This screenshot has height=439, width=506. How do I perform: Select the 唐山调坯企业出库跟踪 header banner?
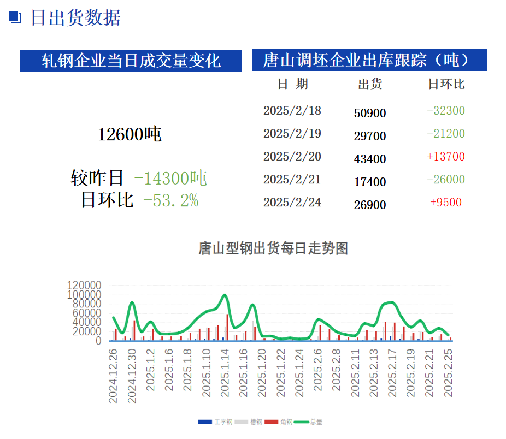(x=369, y=60)
